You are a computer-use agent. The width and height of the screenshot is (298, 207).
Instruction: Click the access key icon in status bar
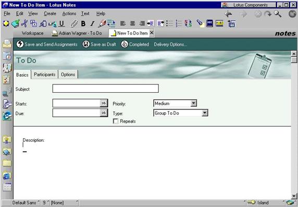pyautogui.click(x=251, y=202)
